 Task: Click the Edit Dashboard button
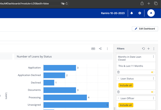tap(145, 29)
